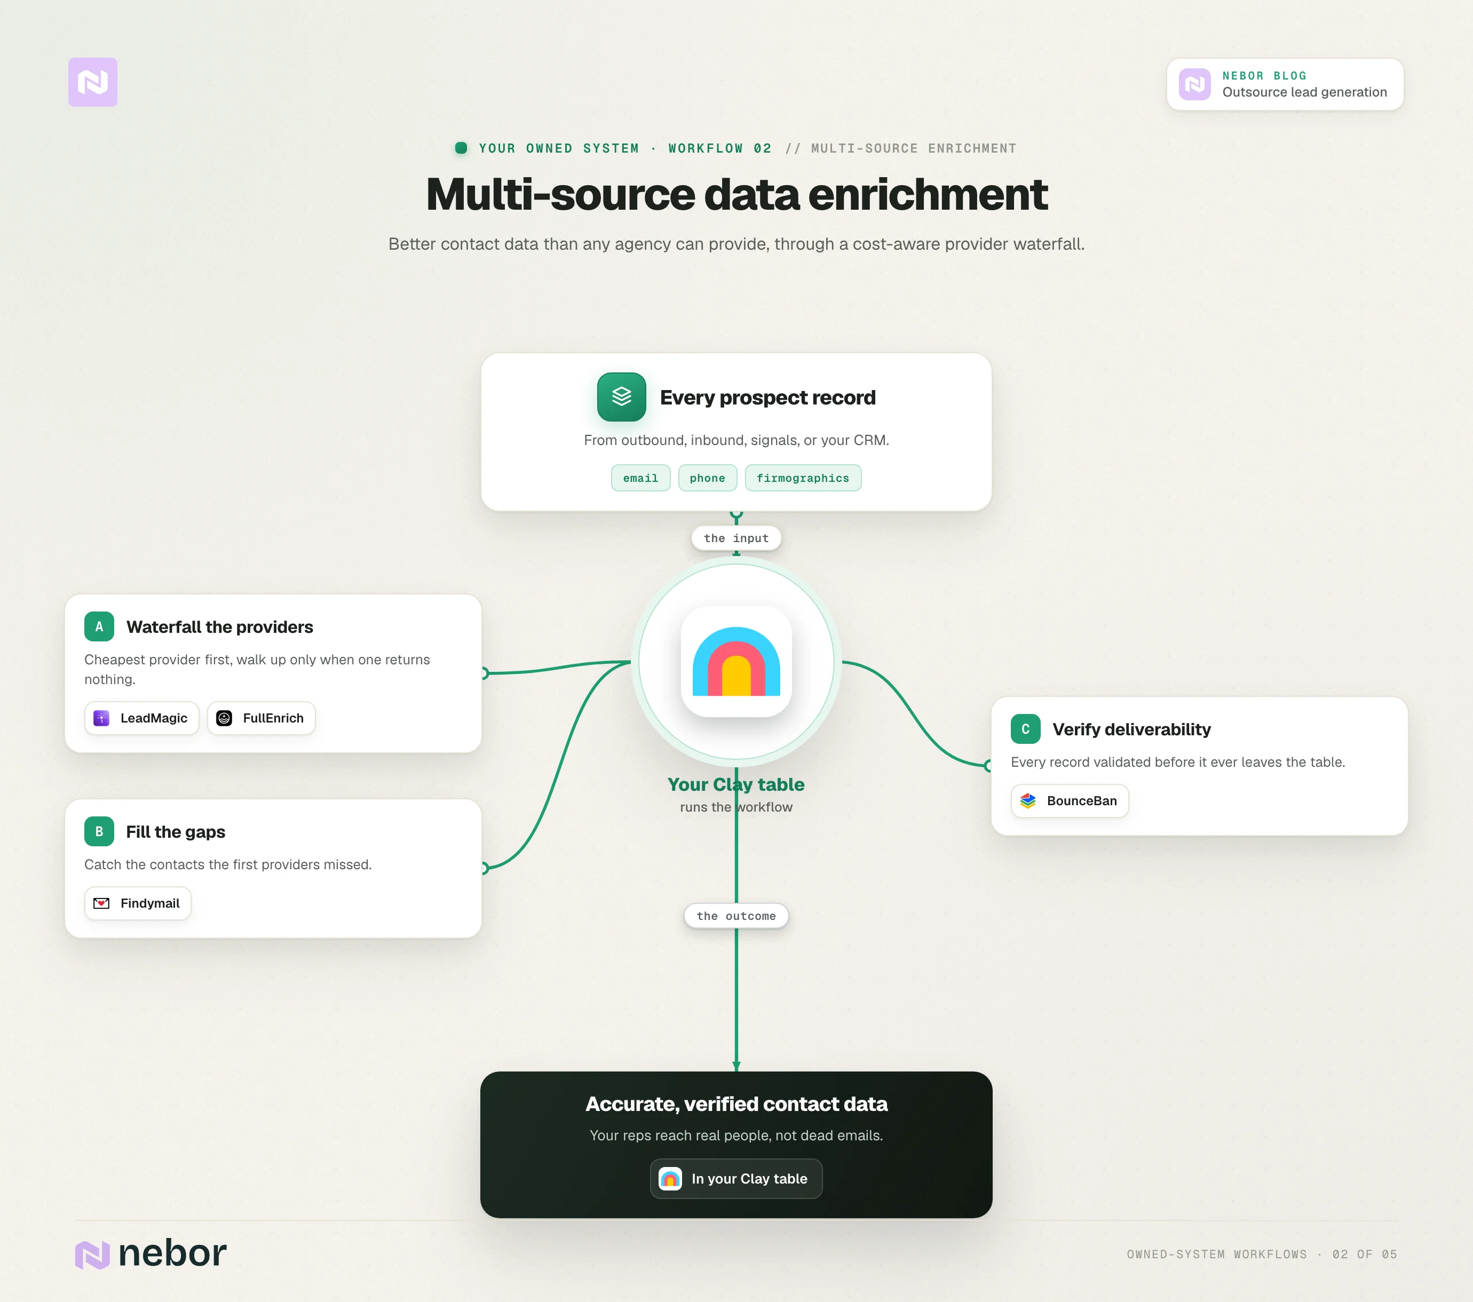Click the green letter C badge
Screen dimensions: 1473x1302
click(x=1025, y=728)
